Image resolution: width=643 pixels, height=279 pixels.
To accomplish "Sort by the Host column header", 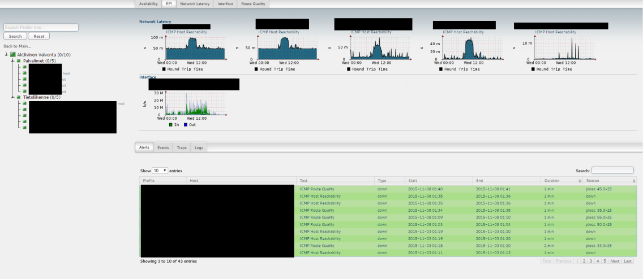I will 241,180.
